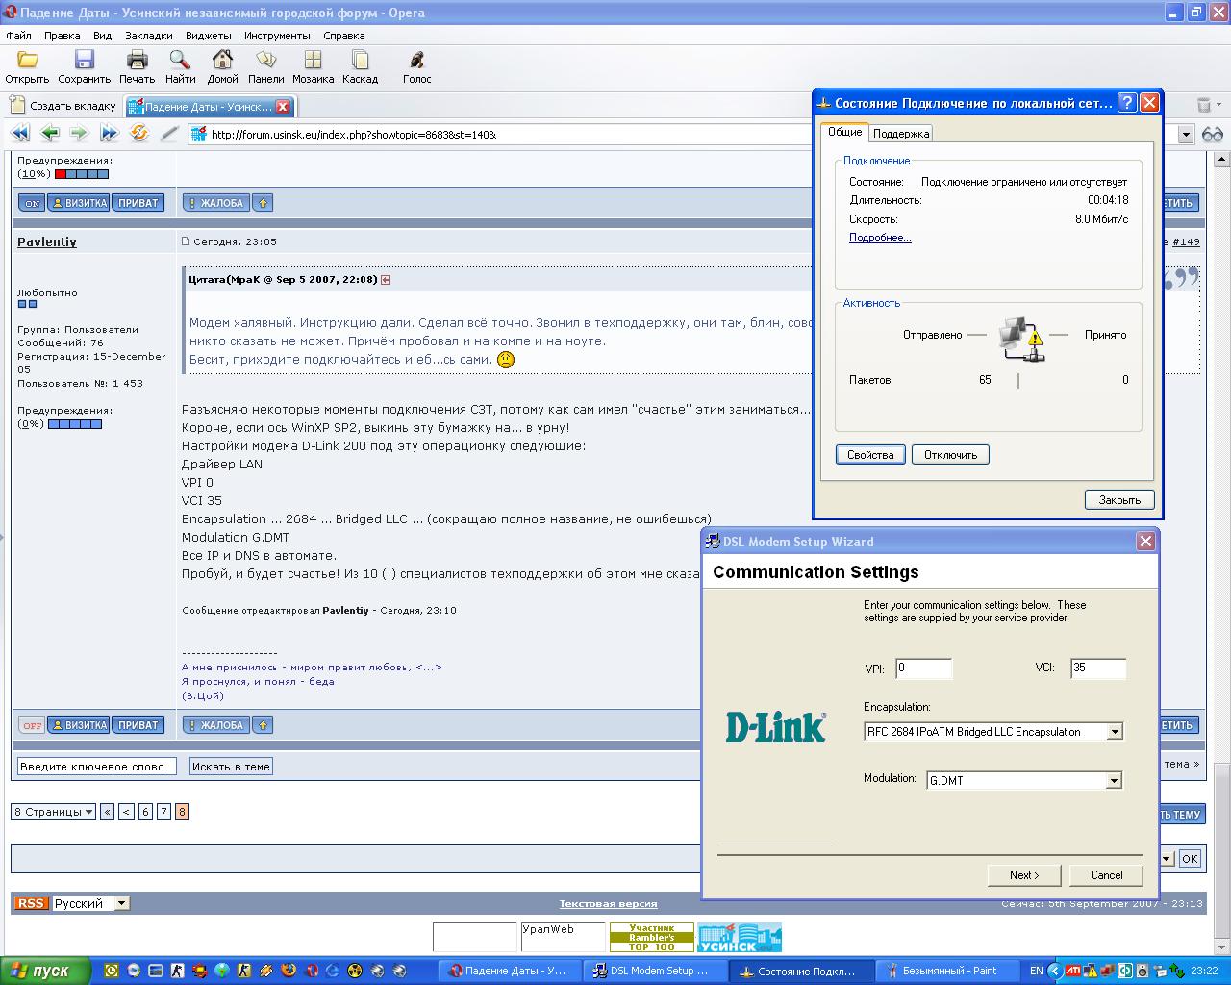Viewport: 1231px width, 985px height.
Task: Expand the Encapsulation dropdown
Action: 1114,732
